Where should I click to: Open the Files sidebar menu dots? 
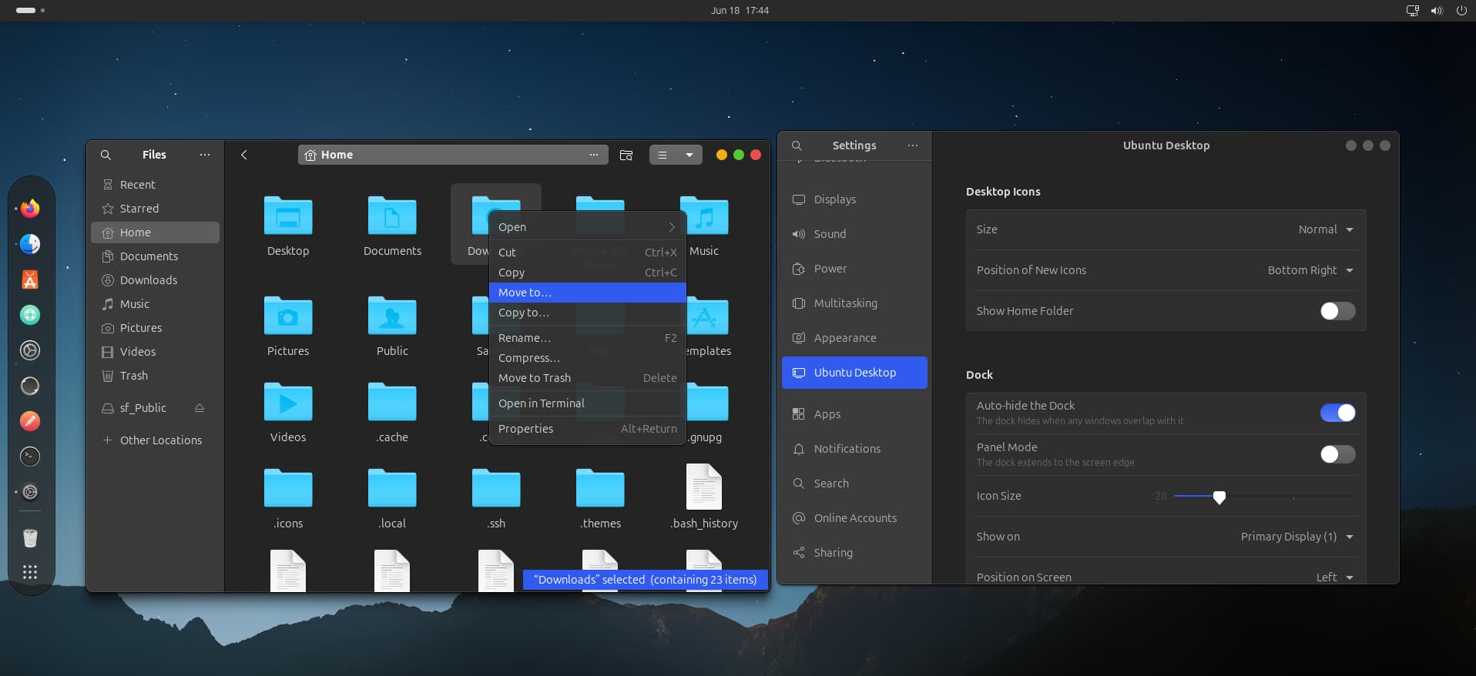point(205,155)
